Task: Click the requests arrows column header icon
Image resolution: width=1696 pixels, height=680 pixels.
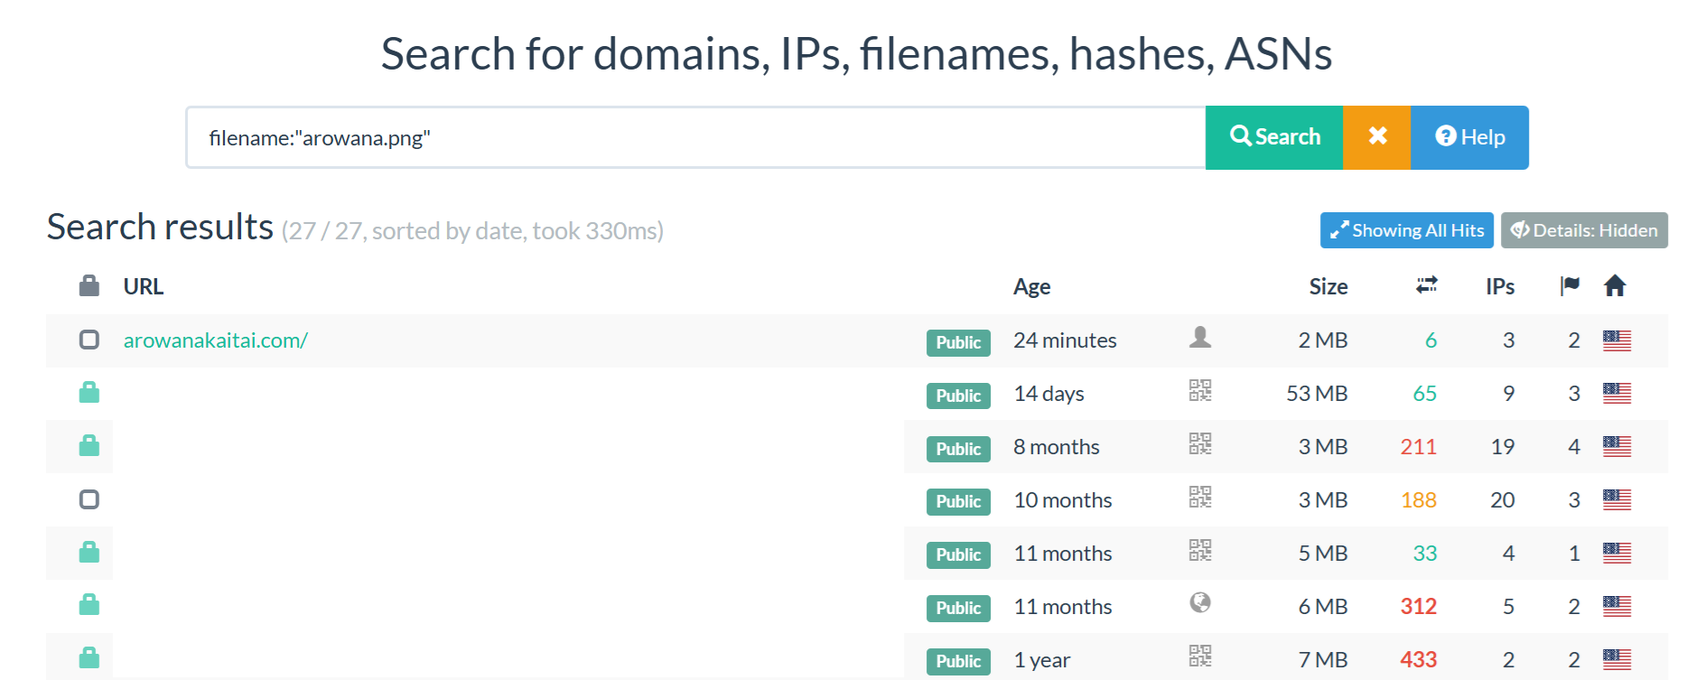Action: (1426, 285)
